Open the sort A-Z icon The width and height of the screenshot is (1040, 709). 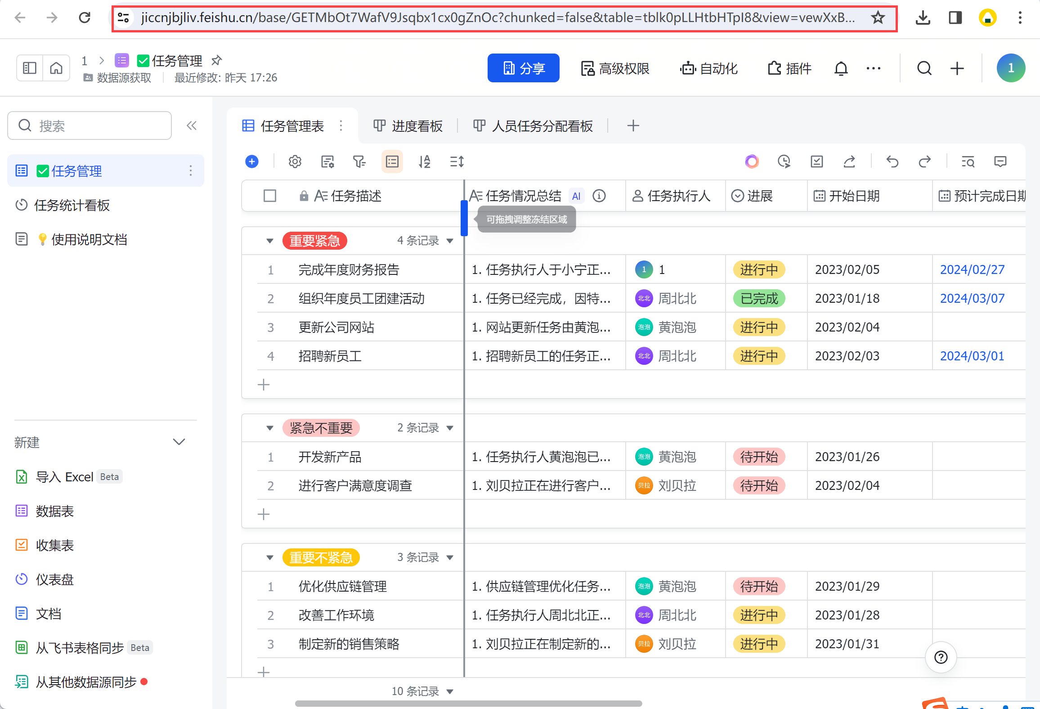click(x=424, y=162)
